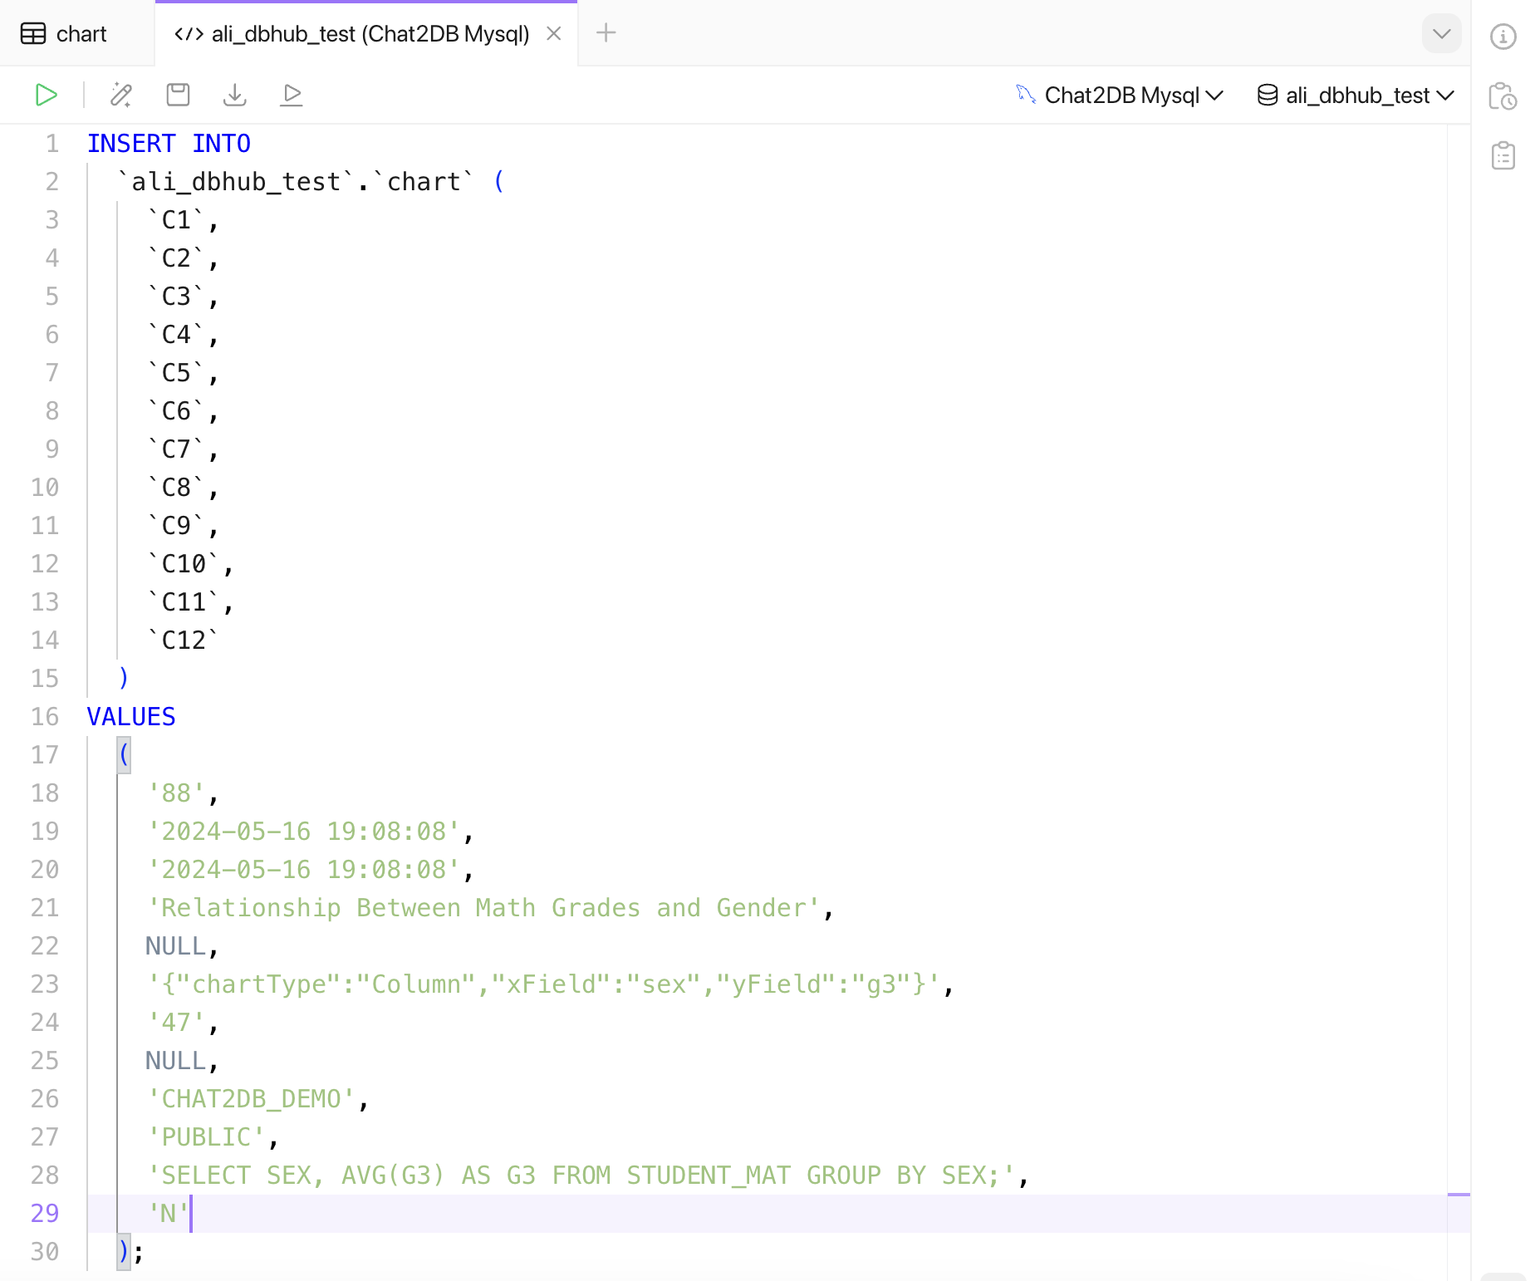Click the 'PUBLIC' string on line 27
The height and width of the screenshot is (1281, 1535).
pyautogui.click(x=206, y=1137)
